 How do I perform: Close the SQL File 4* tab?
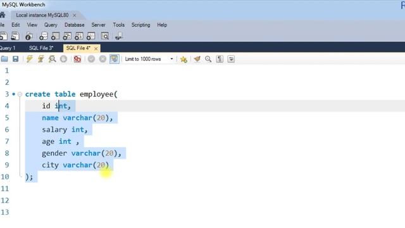[x=96, y=48]
